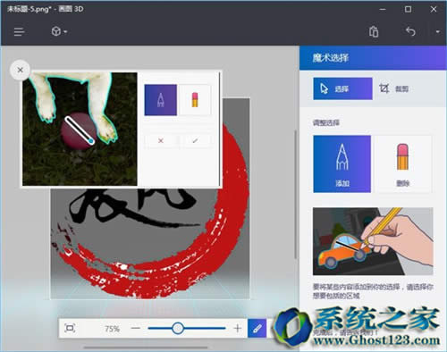The image size is (447, 352).
Task: Click the 75% zoom value
Action: pos(112,329)
